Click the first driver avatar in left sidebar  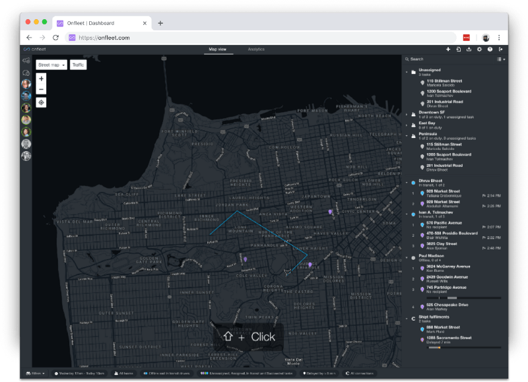(26, 84)
